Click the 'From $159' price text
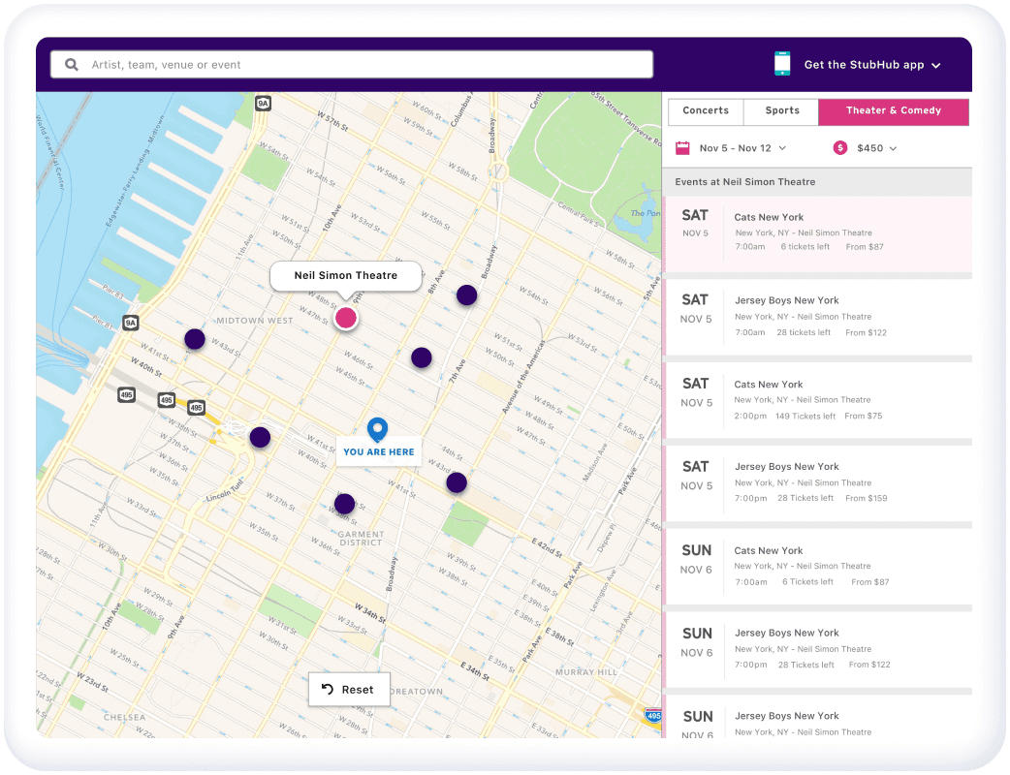1010x775 pixels. click(x=866, y=498)
